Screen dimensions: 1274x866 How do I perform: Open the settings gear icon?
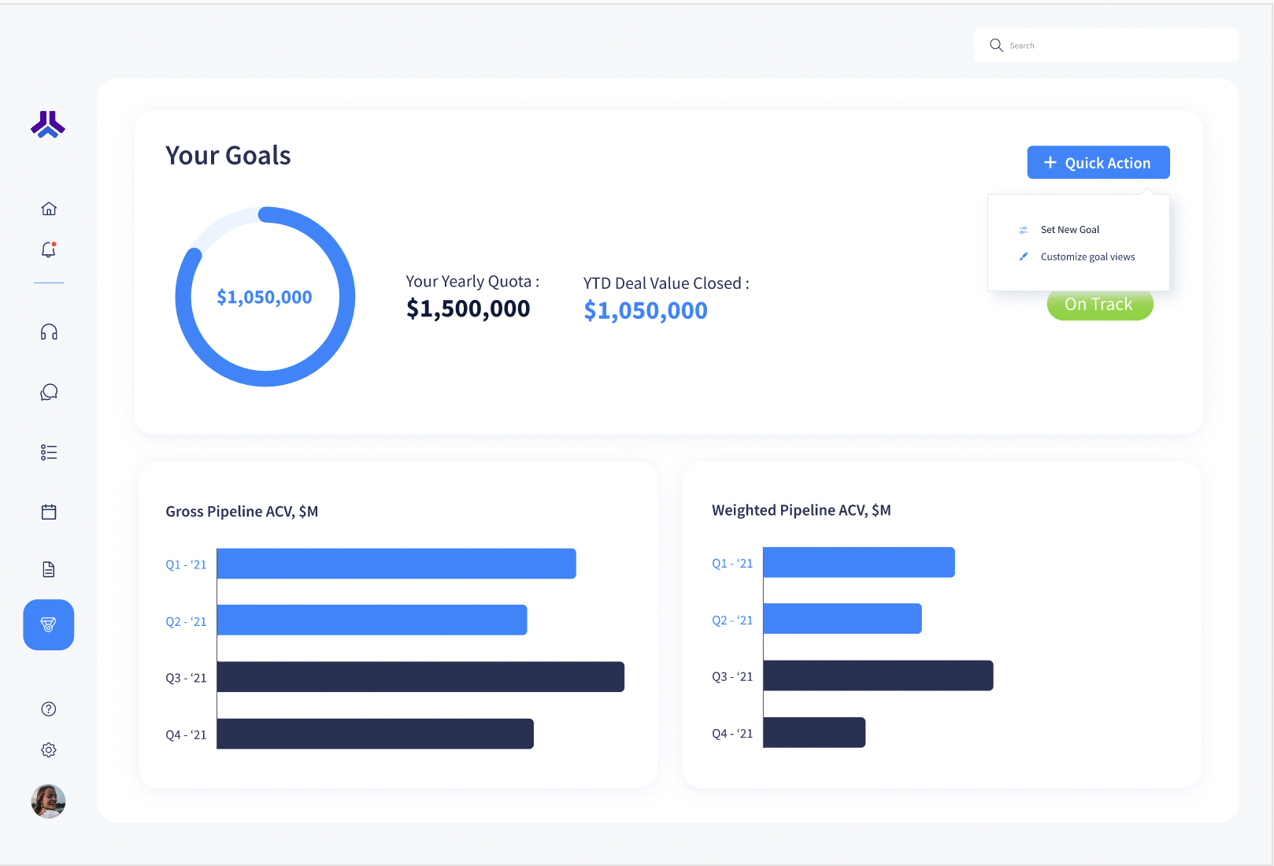[x=48, y=749]
